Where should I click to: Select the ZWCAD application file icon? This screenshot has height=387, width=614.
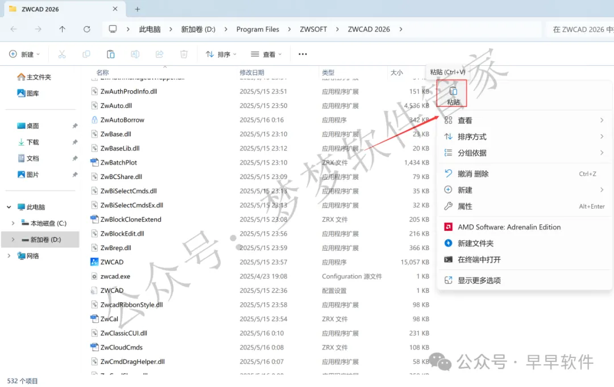click(94, 262)
